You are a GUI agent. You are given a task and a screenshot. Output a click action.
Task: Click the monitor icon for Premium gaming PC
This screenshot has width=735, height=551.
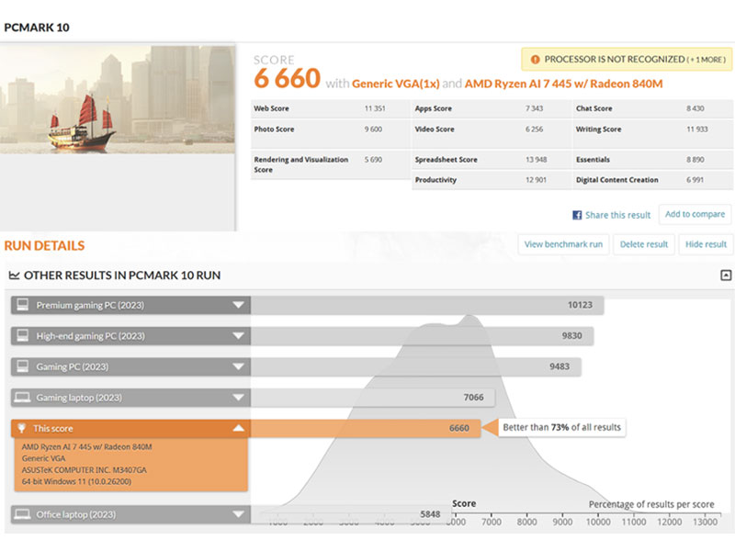[22, 305]
